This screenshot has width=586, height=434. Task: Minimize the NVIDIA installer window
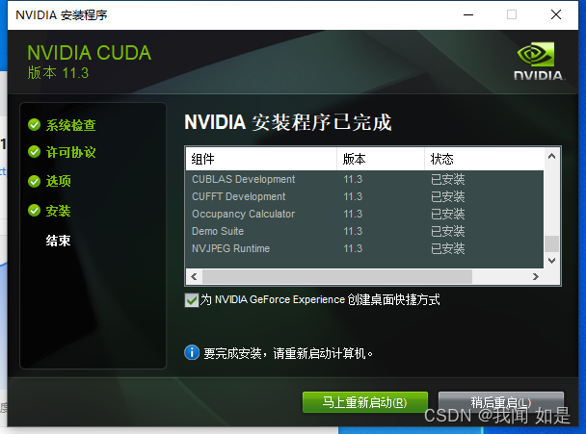[468, 15]
